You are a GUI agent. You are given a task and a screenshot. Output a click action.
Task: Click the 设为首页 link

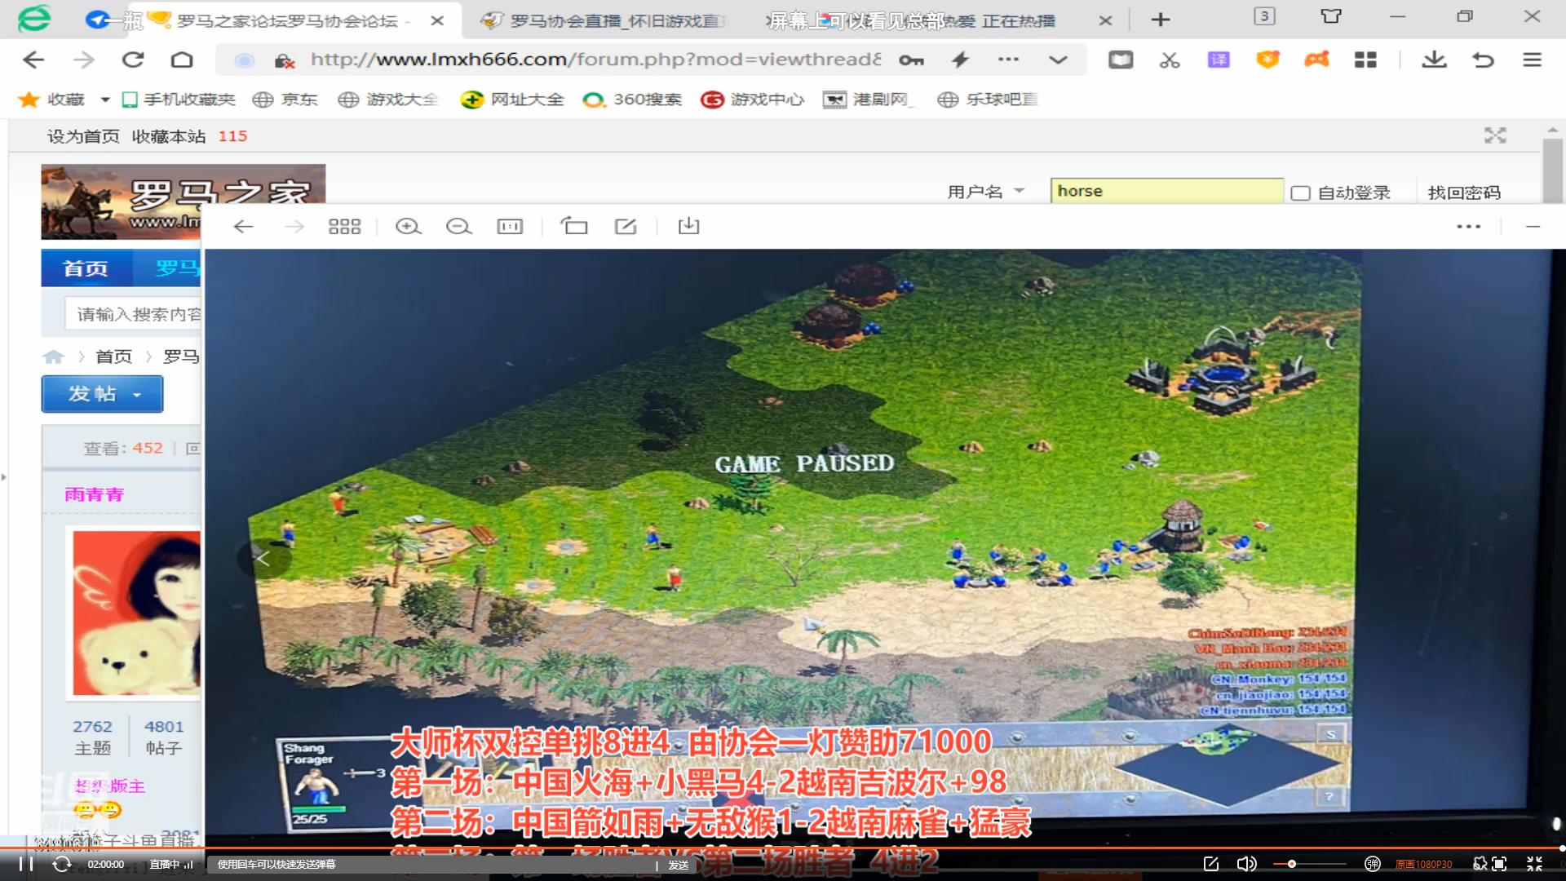click(x=83, y=136)
